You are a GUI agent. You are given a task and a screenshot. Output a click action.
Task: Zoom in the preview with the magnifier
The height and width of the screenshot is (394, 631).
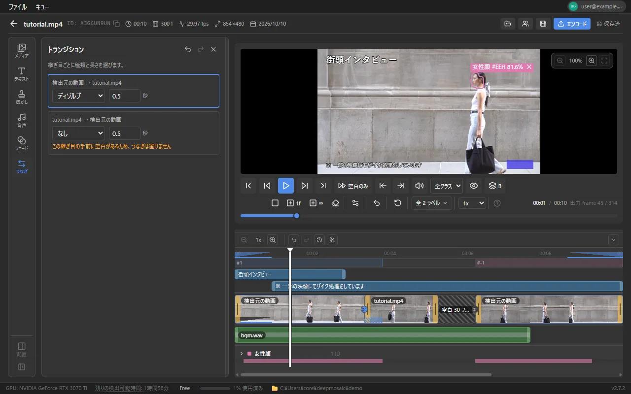592,61
